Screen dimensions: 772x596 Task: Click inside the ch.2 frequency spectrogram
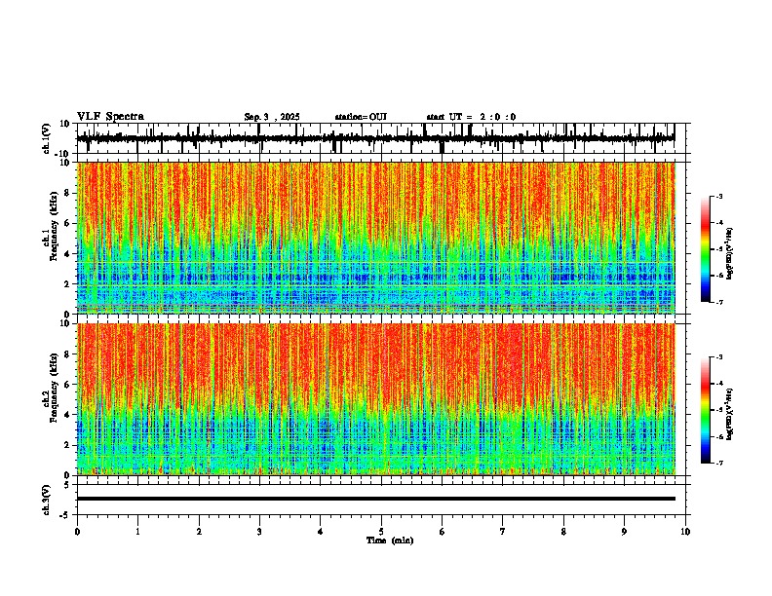click(376, 399)
